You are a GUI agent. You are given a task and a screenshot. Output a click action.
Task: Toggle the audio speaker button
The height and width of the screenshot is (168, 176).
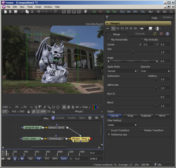click(22, 159)
